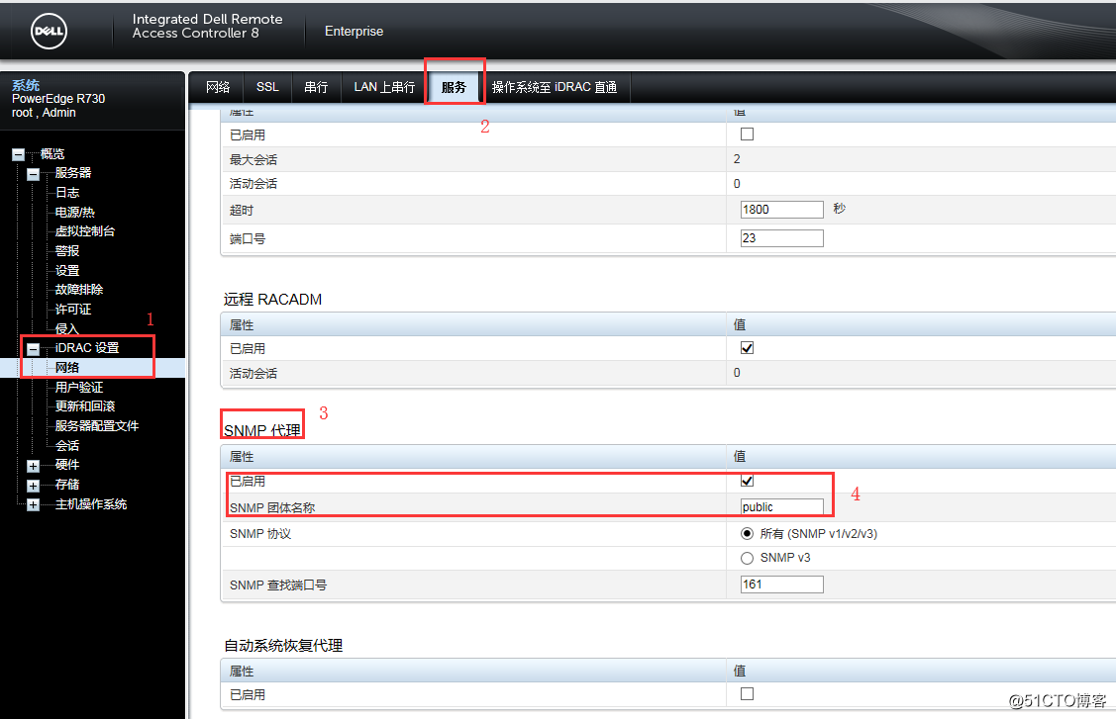Click the SNMP 代理 section heading

pyautogui.click(x=261, y=430)
